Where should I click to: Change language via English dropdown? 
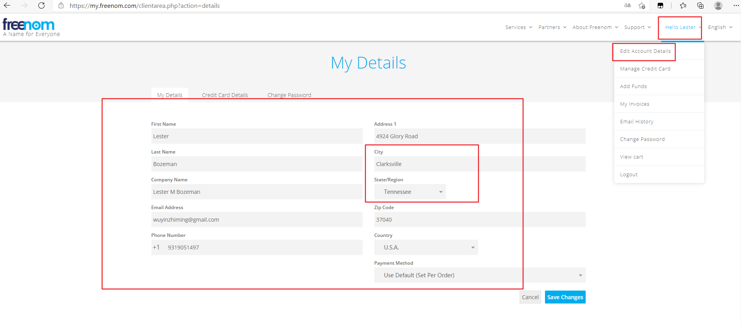click(x=720, y=27)
